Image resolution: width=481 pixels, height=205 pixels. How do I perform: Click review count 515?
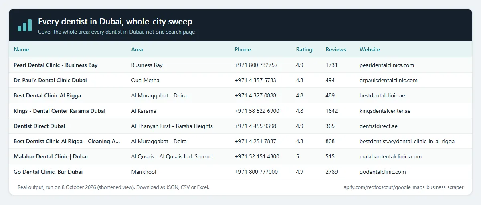(330, 156)
